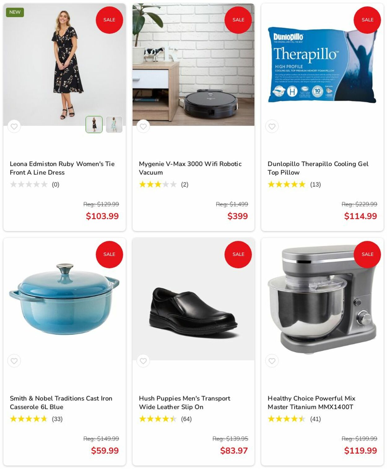Click the SALE badge on the robotic vacuum
Image resolution: width=387 pixels, height=469 pixels.
(x=238, y=20)
